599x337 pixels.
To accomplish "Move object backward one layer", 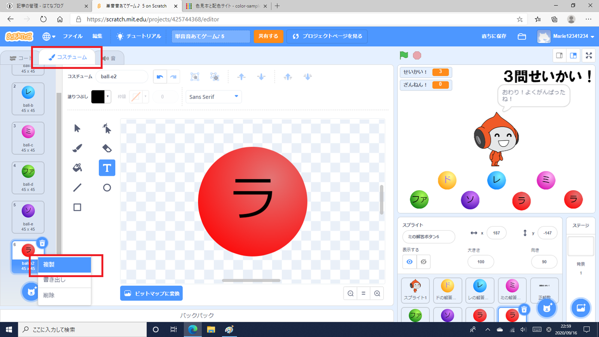I will [x=262, y=77].
